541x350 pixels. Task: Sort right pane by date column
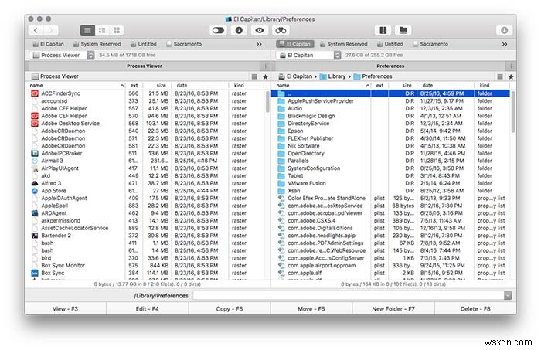coord(445,85)
